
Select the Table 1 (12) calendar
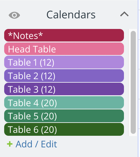coord(64,62)
